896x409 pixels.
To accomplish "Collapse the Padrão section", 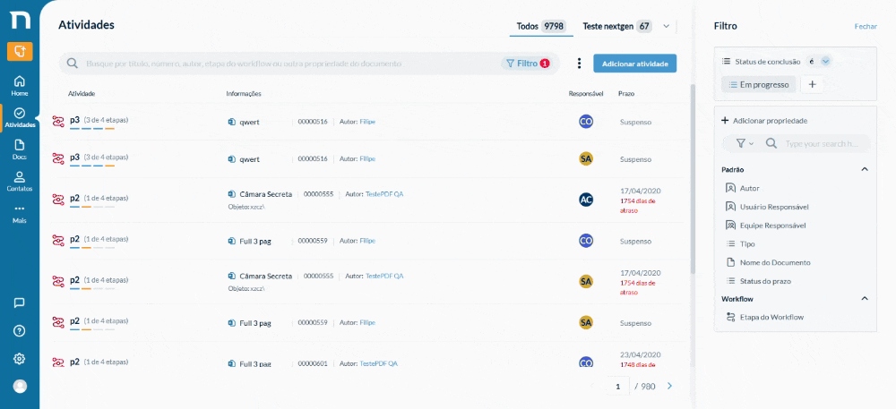I will (x=865, y=169).
